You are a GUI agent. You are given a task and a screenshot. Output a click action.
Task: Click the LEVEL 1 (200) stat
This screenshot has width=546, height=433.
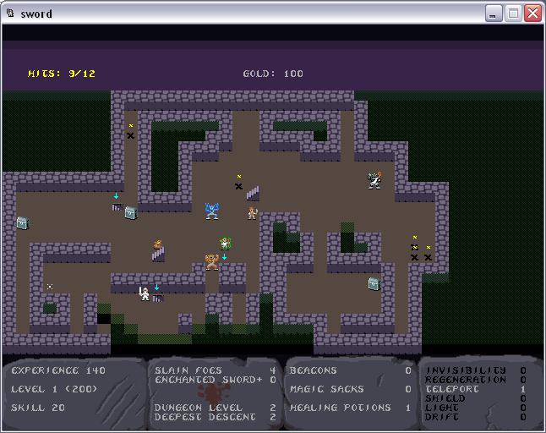[x=54, y=389]
